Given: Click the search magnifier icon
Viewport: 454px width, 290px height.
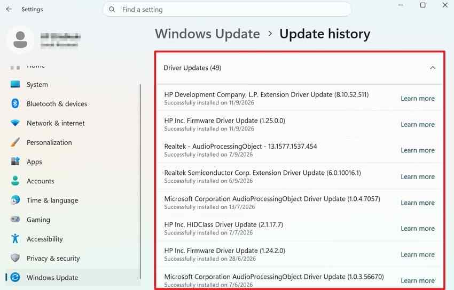Looking at the screenshot, I should click(x=112, y=10).
